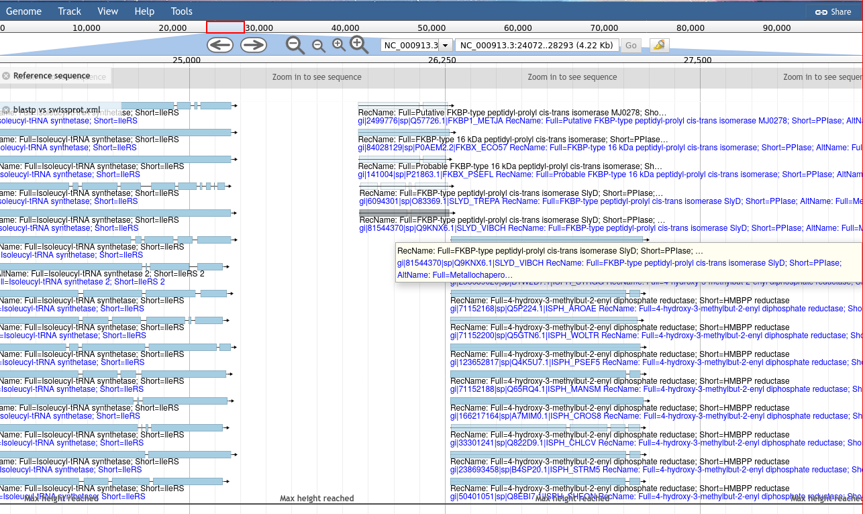This screenshot has height=514, width=863.
Task: Click the ISPH_PSEF5 Q4K5U7.1 feature description
Action: (x=656, y=362)
